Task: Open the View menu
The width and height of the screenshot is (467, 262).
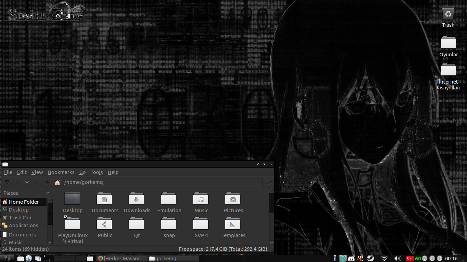Action: click(x=37, y=172)
